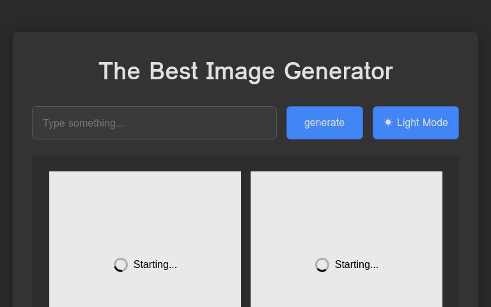Screen dimensions: 491x307
Task: Click the left image's loading spinner
Action: pos(121,265)
